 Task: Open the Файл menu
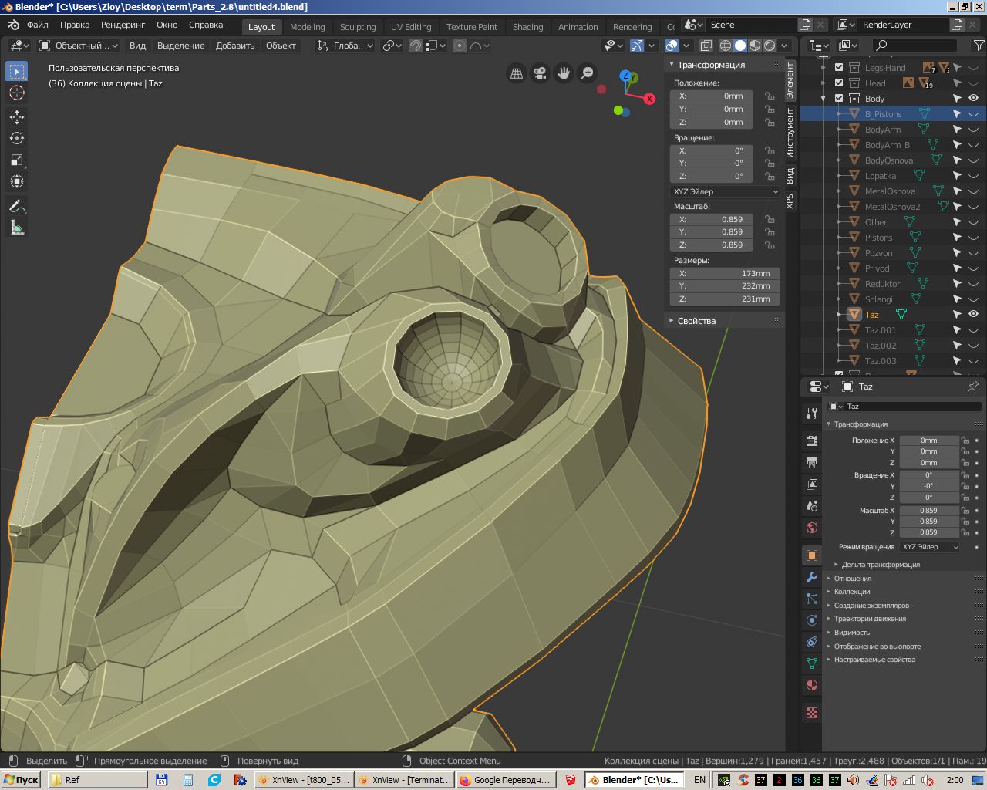pos(38,25)
